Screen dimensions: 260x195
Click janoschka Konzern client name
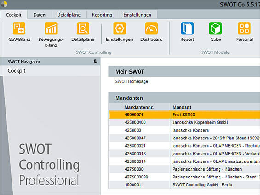191,130
